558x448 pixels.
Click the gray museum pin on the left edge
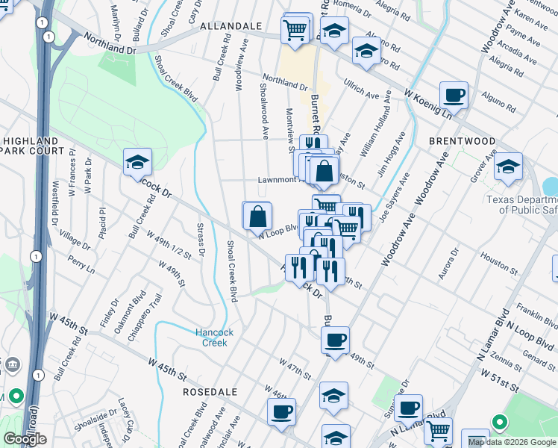click(x=13, y=364)
